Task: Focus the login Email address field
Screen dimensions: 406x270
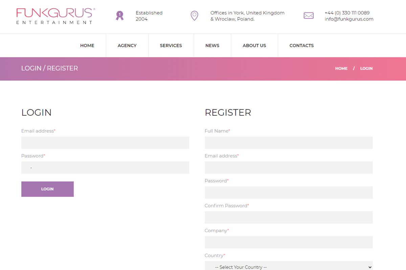Action: pyautogui.click(x=105, y=143)
